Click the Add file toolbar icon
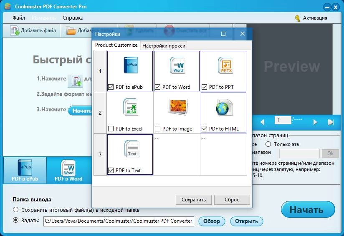Screen dimensions: 344x236 (x=15, y=30)
